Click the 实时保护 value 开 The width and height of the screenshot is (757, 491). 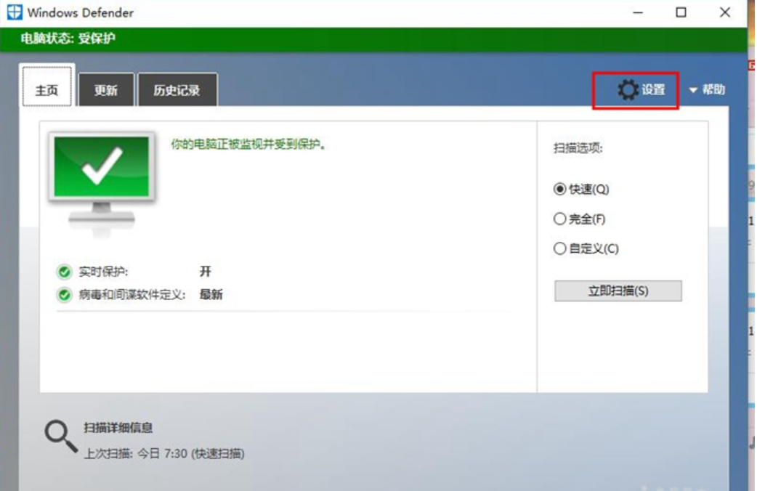(x=205, y=272)
